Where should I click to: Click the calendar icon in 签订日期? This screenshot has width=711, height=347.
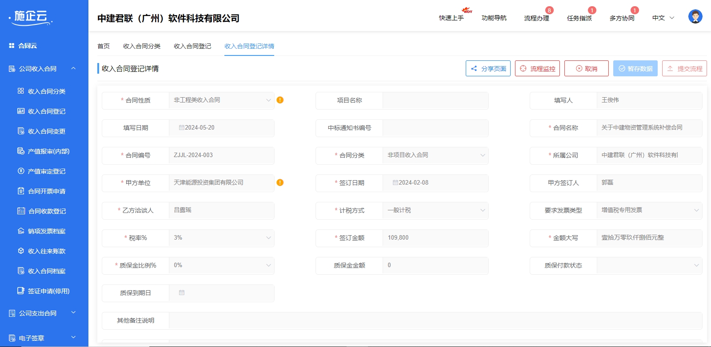click(x=395, y=182)
